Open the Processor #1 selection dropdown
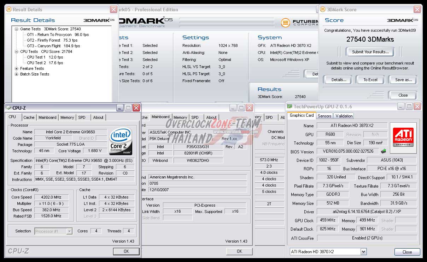The width and height of the screenshot is (427, 262). coord(69,231)
